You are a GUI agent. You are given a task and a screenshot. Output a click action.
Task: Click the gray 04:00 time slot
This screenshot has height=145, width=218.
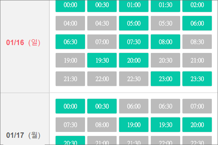tap(70, 23)
